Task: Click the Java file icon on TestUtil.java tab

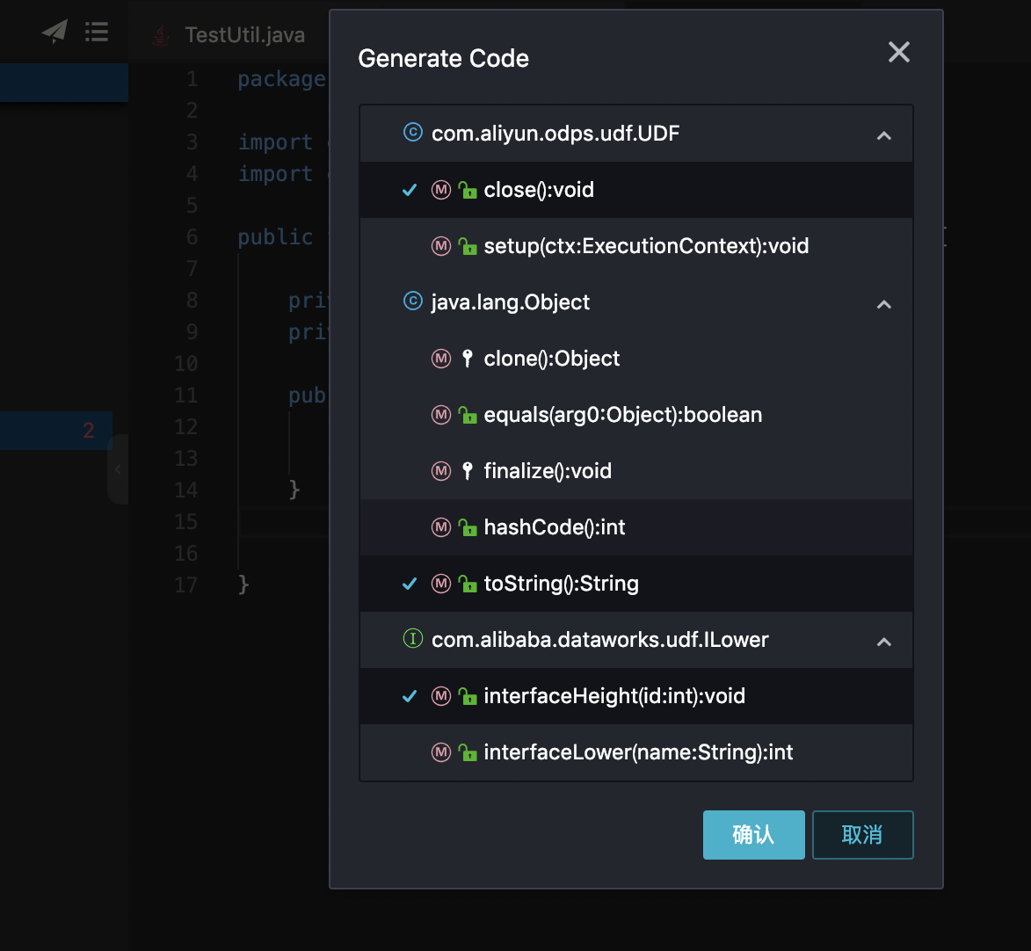Action: tap(160, 35)
